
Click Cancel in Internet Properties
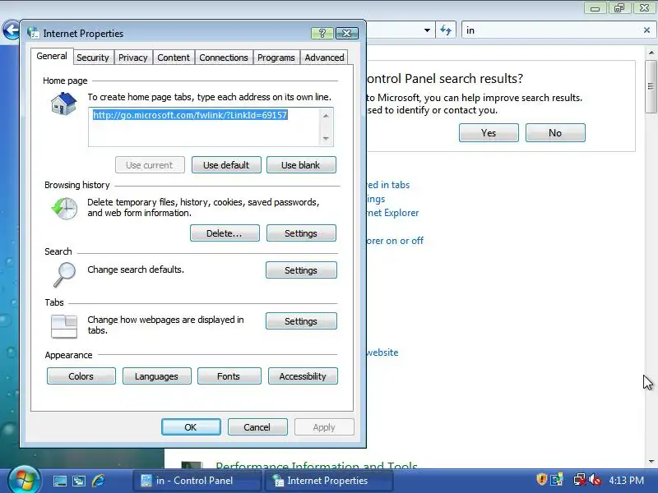pyautogui.click(x=257, y=426)
